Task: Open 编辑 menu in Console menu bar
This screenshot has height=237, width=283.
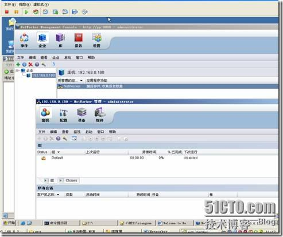Action: [x=32, y=57]
